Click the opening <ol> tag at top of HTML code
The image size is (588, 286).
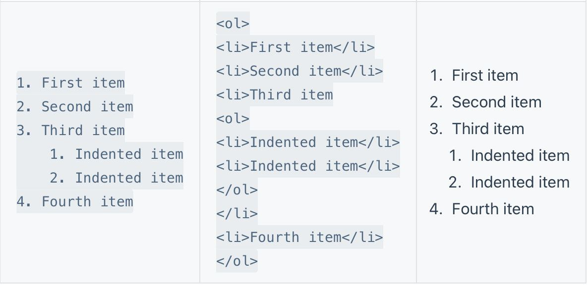[x=233, y=24]
